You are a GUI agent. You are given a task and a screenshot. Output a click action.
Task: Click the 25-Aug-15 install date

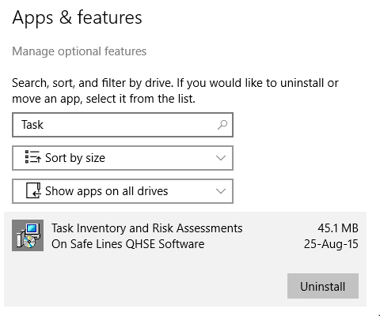(331, 244)
